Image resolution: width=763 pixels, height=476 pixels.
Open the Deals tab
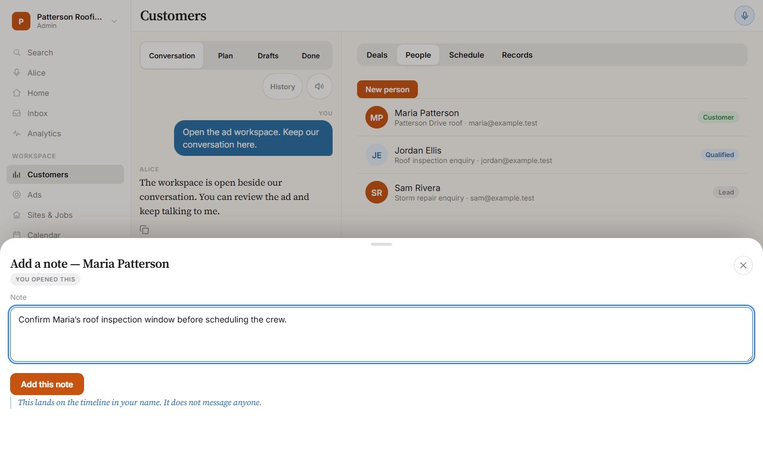click(x=377, y=55)
